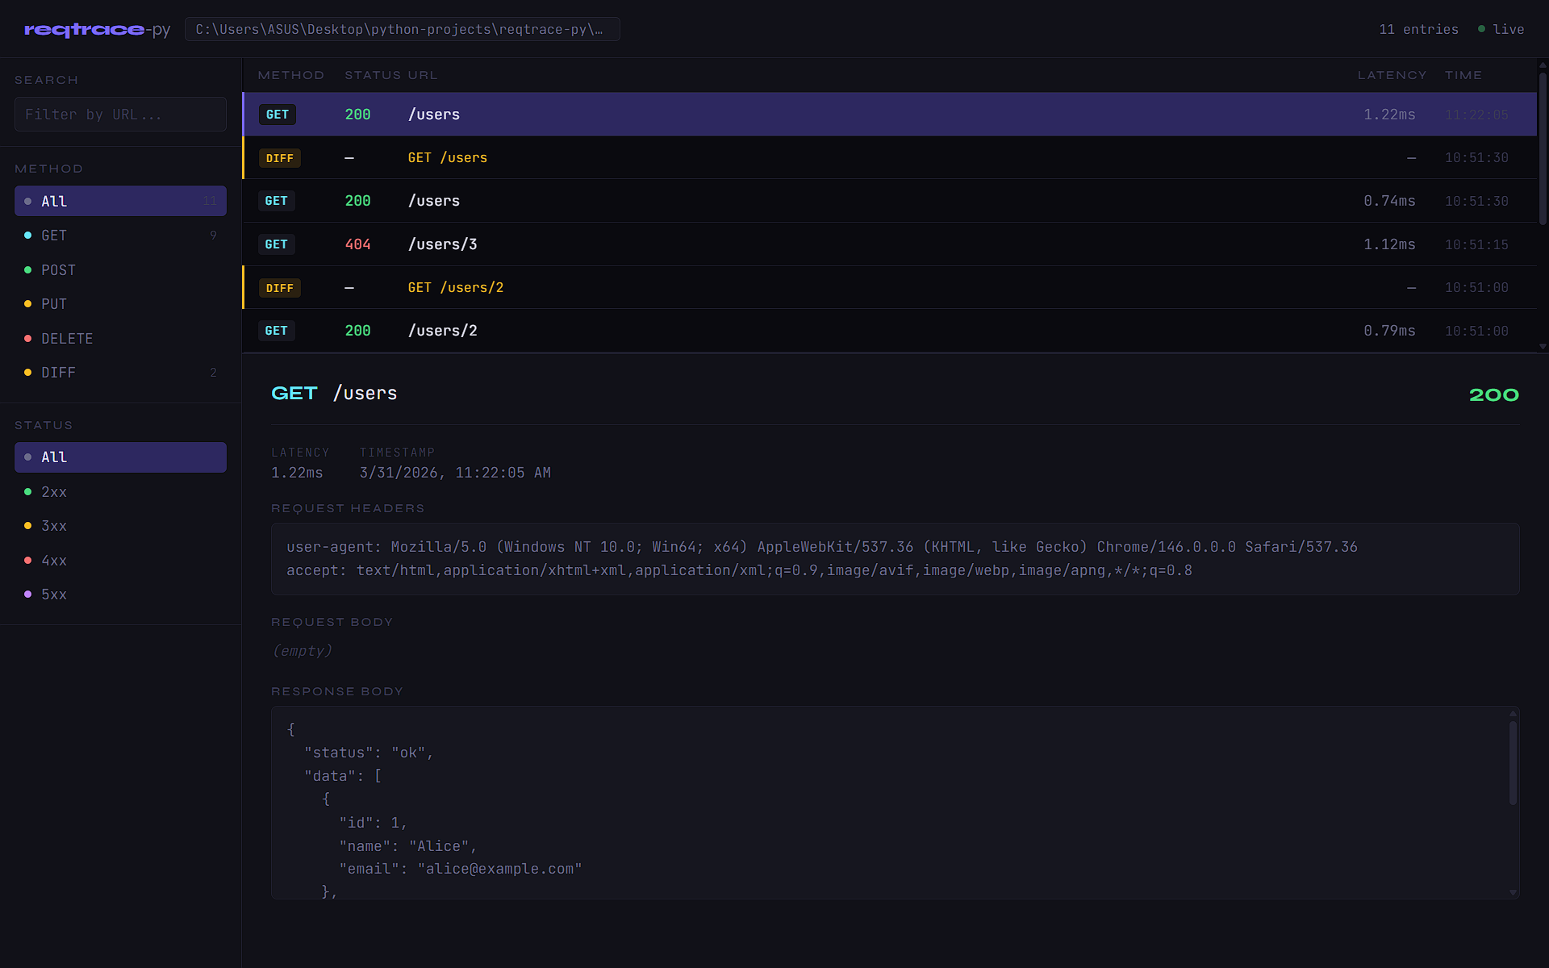This screenshot has width=1549, height=968.
Task: Filter entries by PUT method
Action: [x=120, y=304]
